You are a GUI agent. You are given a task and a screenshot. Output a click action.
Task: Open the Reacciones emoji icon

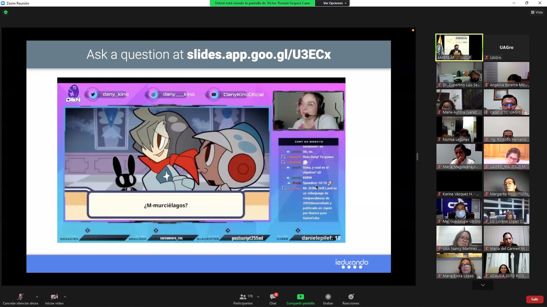[x=351, y=297]
